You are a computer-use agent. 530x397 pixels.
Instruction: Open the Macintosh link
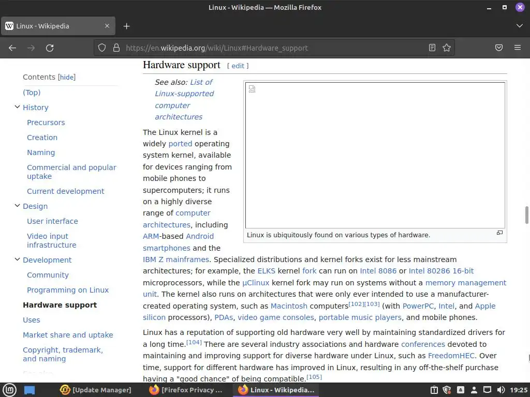click(x=289, y=306)
